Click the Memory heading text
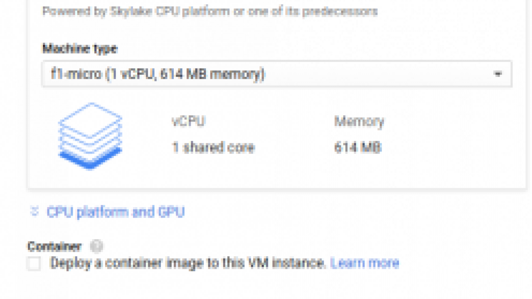The width and height of the screenshot is (532, 299). pos(359,121)
